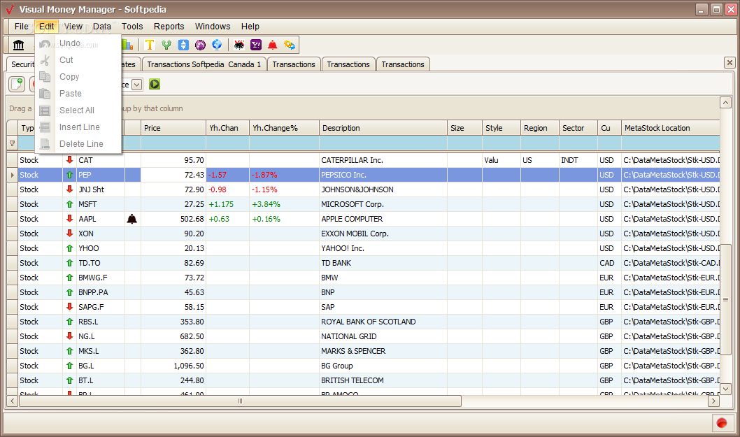Select the -1.15% change cell for JNJ
The width and height of the screenshot is (740, 437).
tap(284, 189)
